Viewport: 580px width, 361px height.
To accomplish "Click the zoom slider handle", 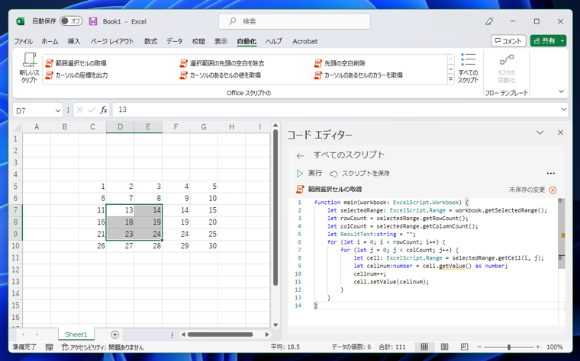I will point(509,347).
